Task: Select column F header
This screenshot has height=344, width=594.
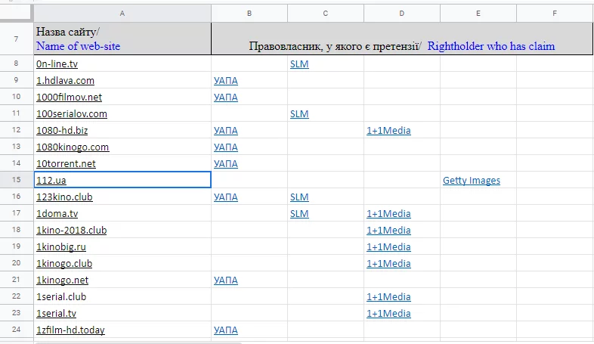Action: tap(555, 14)
